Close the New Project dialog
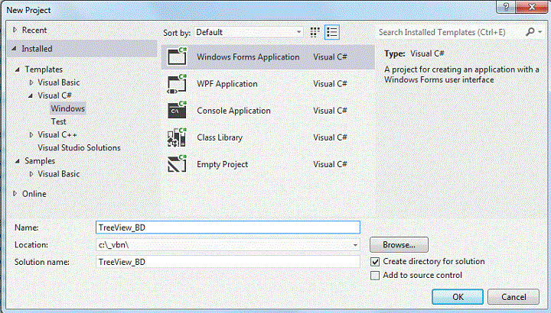The width and height of the screenshot is (551, 313). pos(533,7)
